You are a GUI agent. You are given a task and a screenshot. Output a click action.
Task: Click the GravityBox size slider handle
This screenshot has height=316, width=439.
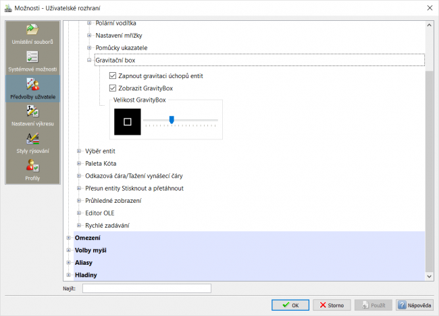click(x=172, y=120)
